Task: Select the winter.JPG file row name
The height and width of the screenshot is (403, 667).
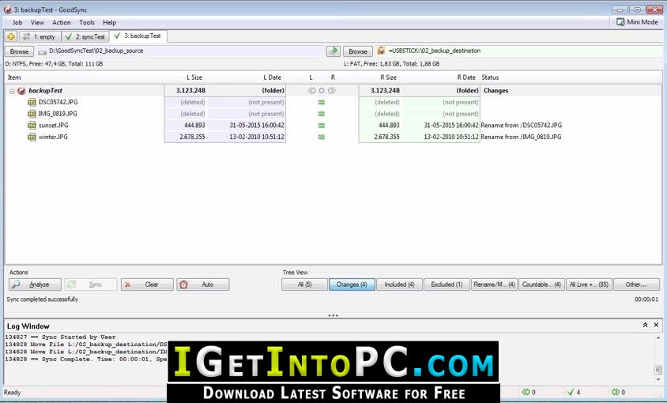Action: pos(53,137)
